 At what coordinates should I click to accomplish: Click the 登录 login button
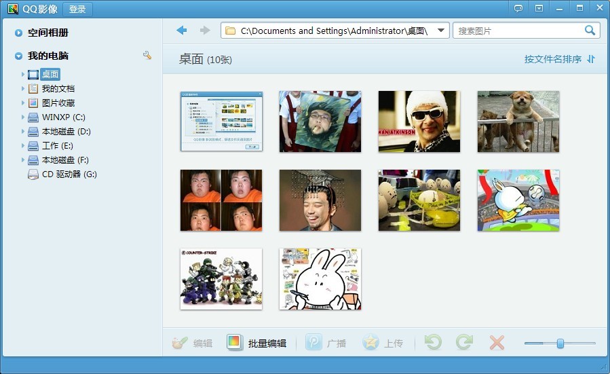(77, 10)
